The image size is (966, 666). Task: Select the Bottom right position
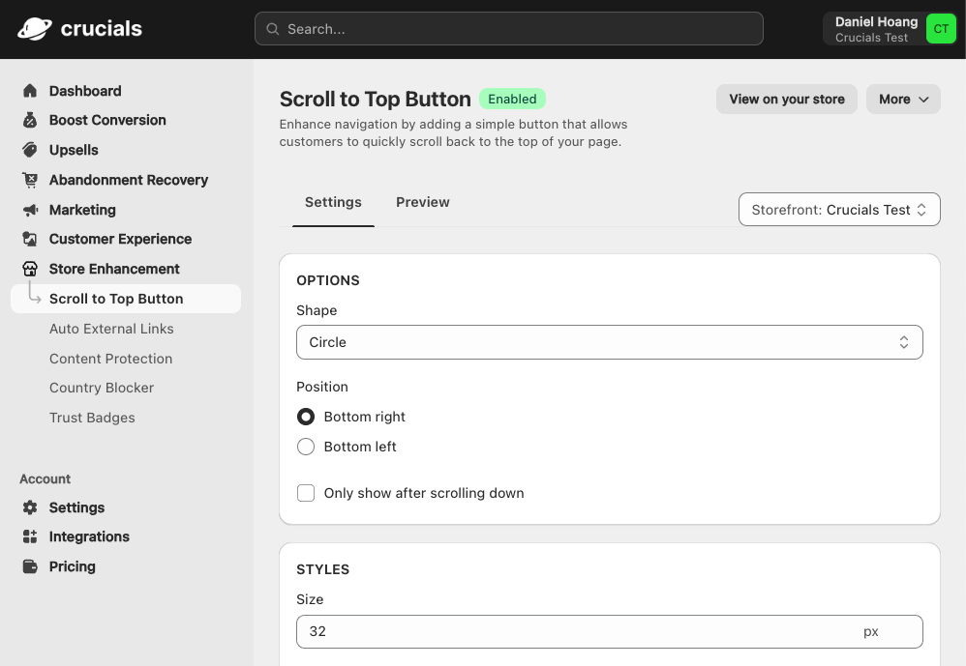(306, 417)
